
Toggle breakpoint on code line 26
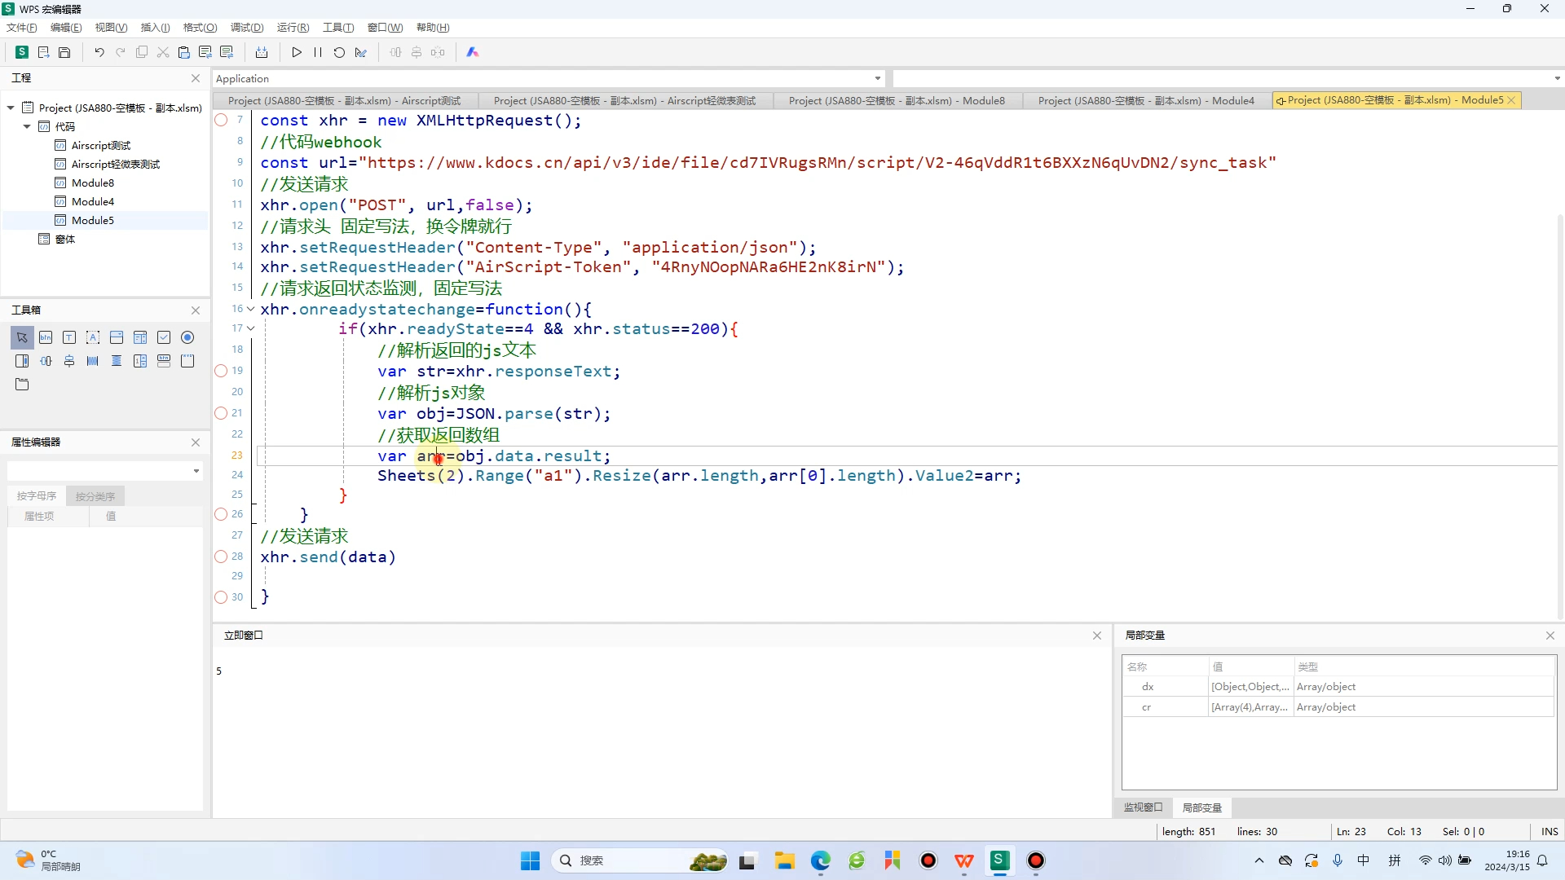[221, 514]
